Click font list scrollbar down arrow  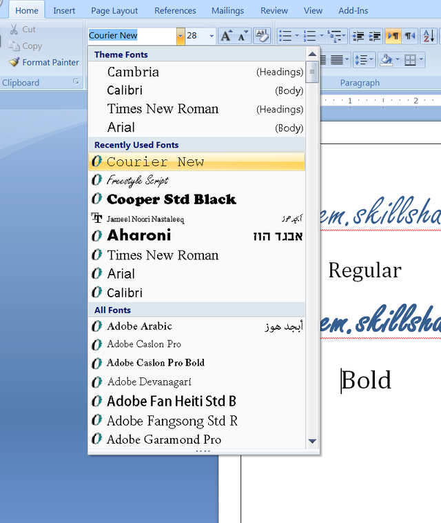pyautogui.click(x=312, y=442)
